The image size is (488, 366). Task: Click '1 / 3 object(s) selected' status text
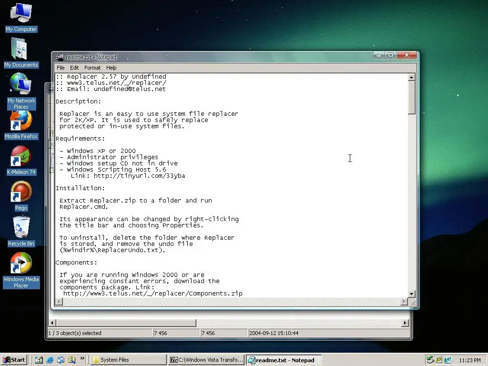[x=75, y=333]
